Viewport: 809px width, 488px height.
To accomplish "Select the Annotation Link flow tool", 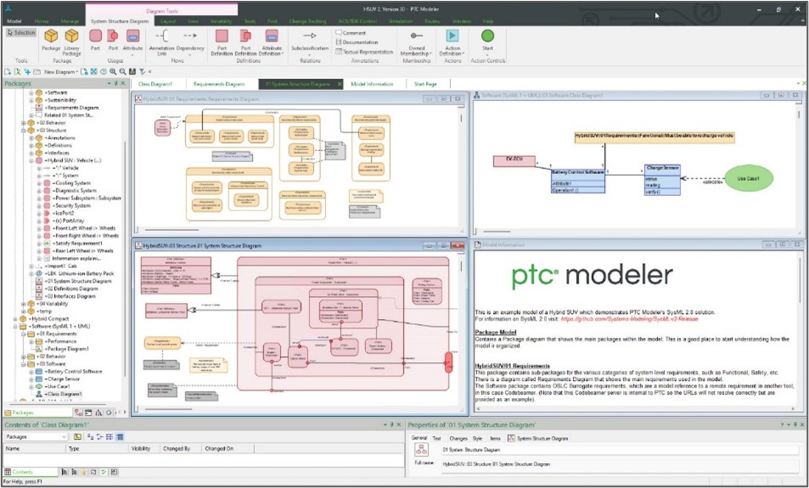I will coord(161,39).
